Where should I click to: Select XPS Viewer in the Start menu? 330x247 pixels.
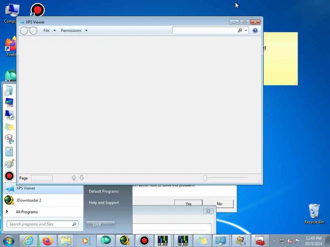(43, 188)
